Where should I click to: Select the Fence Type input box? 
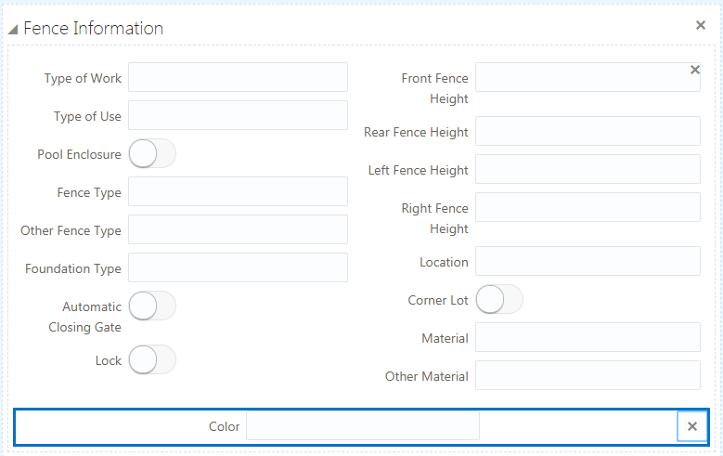click(238, 191)
